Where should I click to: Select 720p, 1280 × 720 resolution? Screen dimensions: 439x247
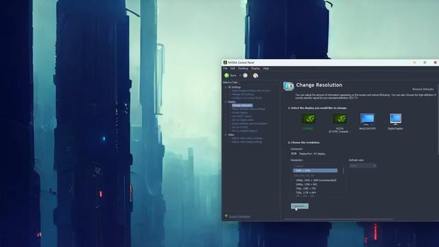(306, 189)
